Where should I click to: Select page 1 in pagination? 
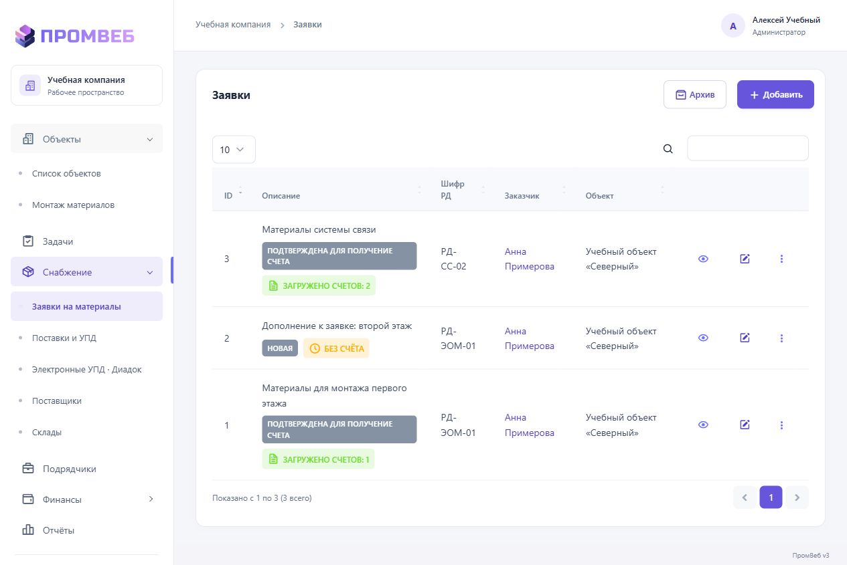point(771,497)
